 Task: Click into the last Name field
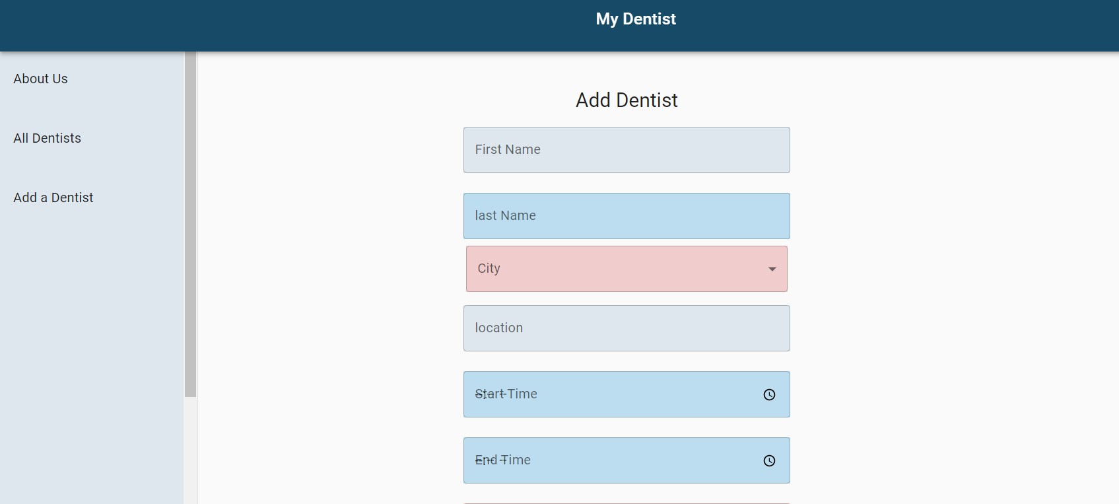click(627, 216)
